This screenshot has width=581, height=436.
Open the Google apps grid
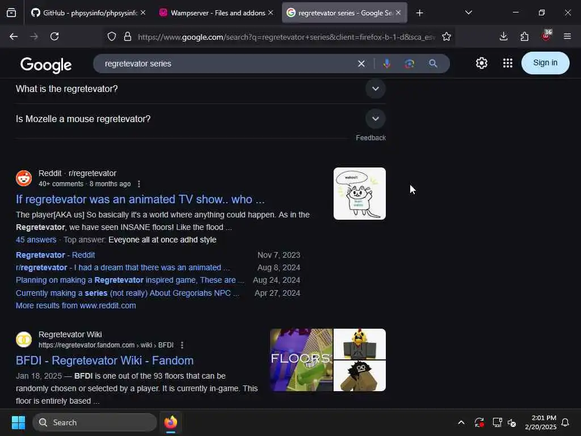coord(508,63)
